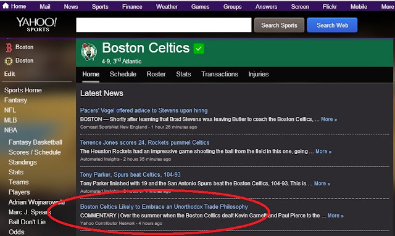Screen dimensions: 395x236
Task: Click the Boston Bruins logo icon
Action: [x=9, y=61]
